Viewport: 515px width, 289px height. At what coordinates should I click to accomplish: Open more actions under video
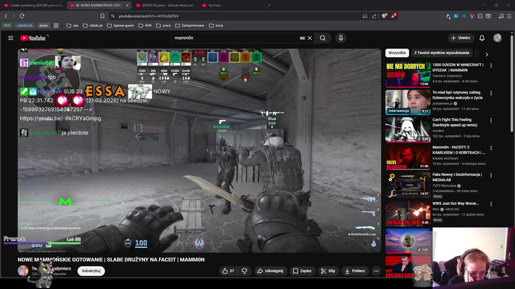(376, 271)
